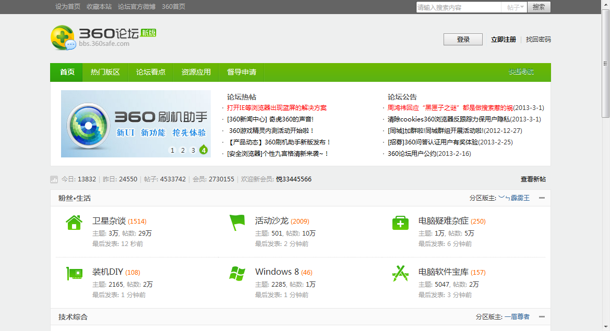Click 查看新帖 to view new posts

tap(533, 179)
